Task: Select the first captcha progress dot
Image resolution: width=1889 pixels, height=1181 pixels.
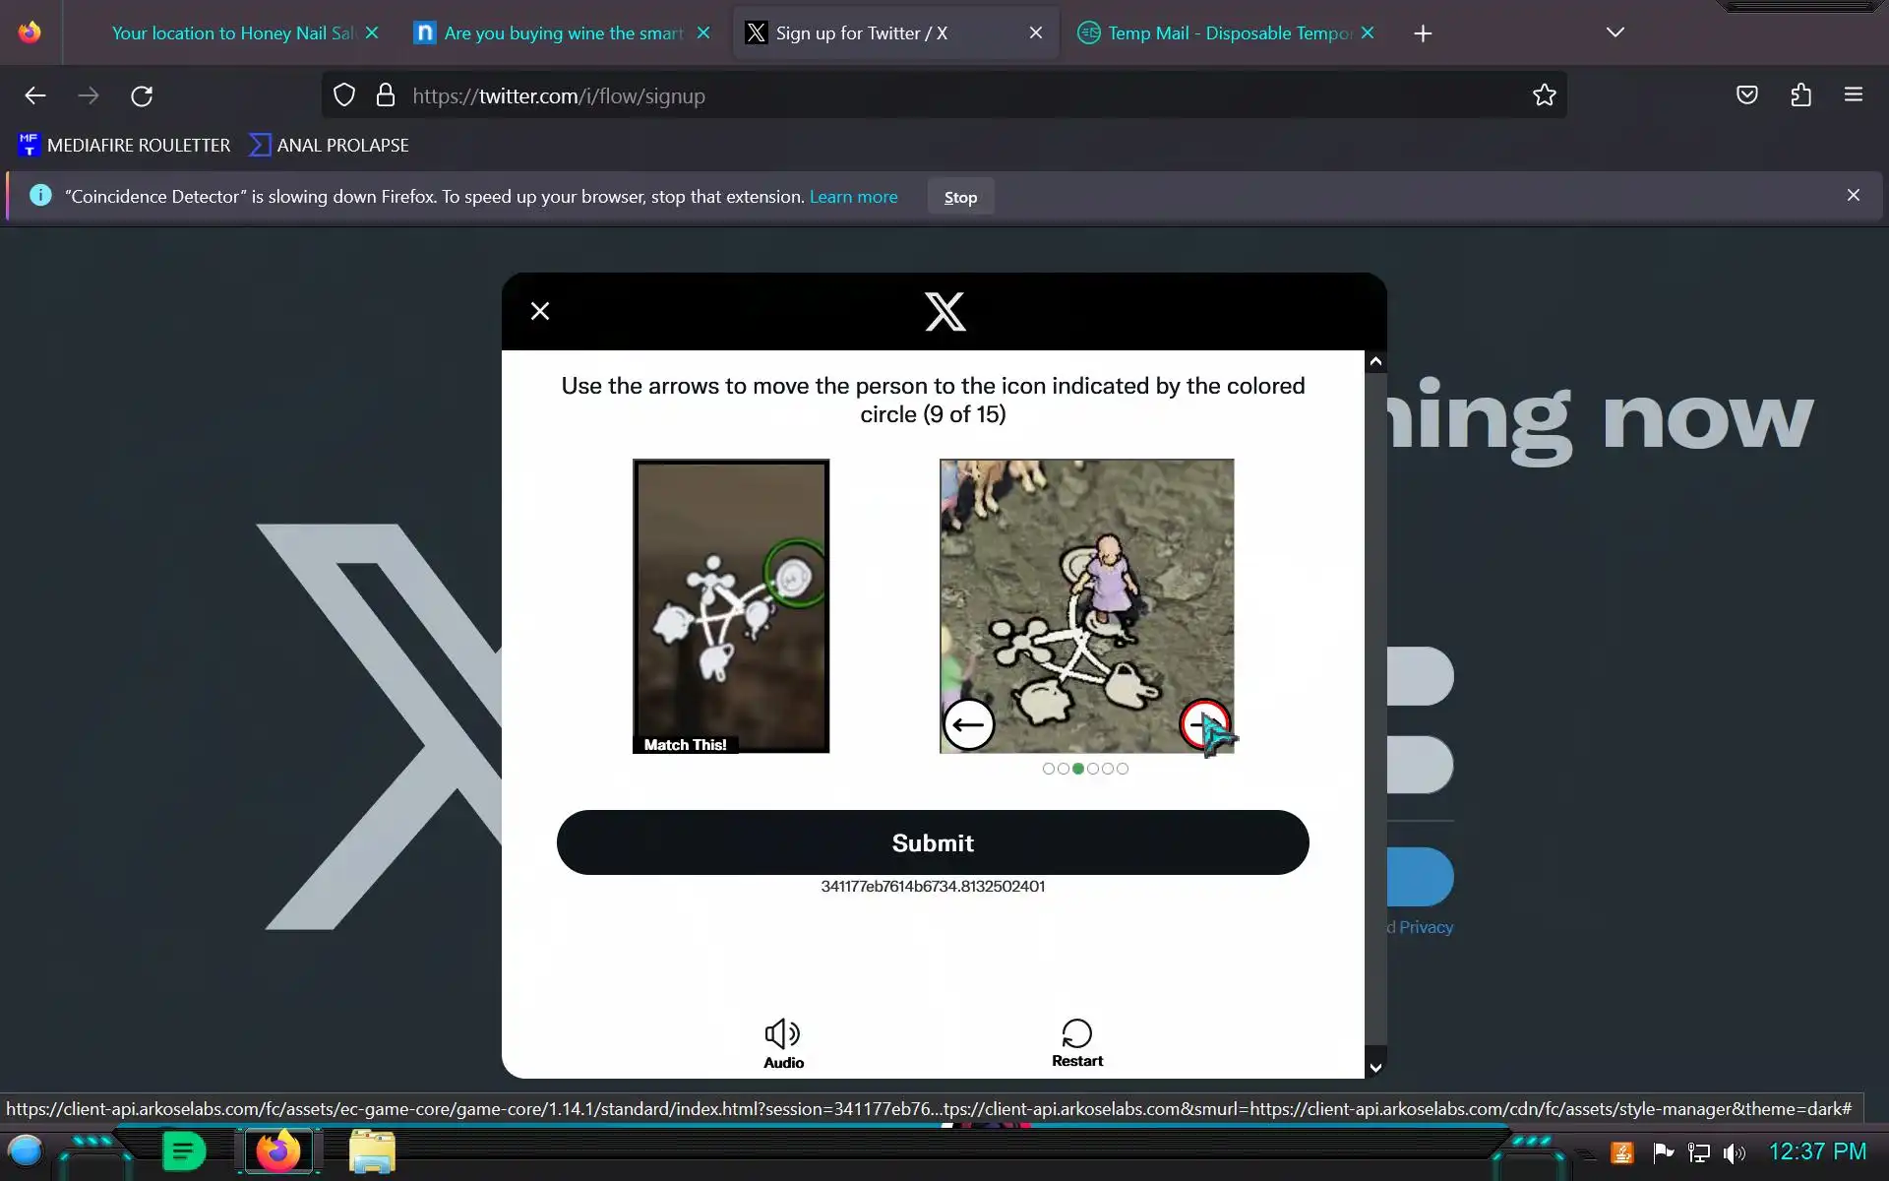Action: (1048, 769)
